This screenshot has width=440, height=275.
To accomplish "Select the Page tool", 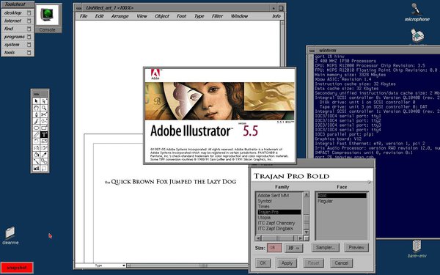I will tap(44, 169).
